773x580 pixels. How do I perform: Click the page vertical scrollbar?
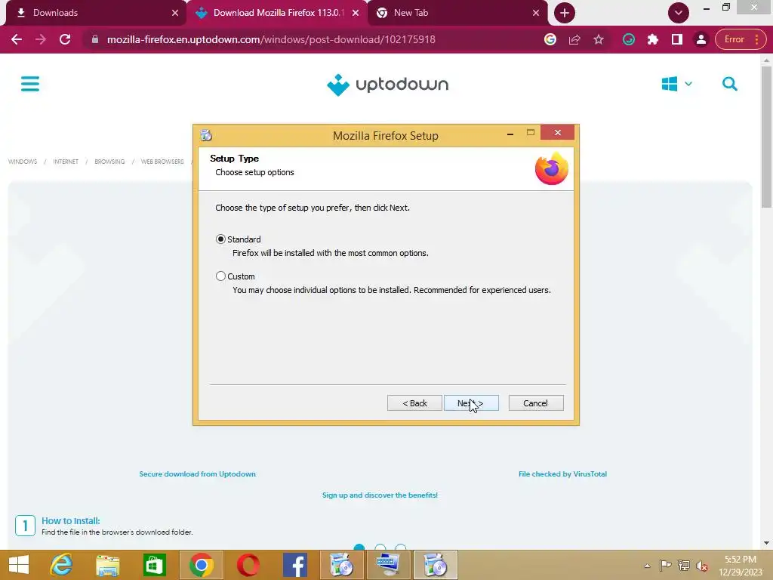pos(766,136)
